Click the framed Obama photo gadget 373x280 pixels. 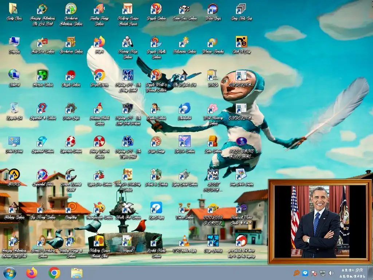tap(320, 222)
